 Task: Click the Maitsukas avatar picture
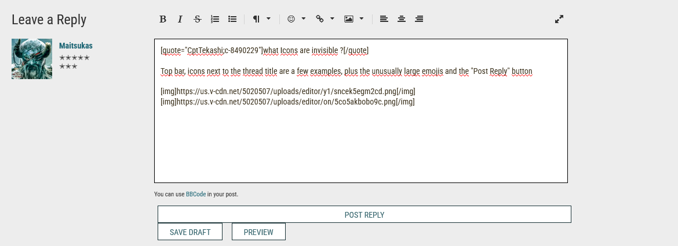coord(32,58)
